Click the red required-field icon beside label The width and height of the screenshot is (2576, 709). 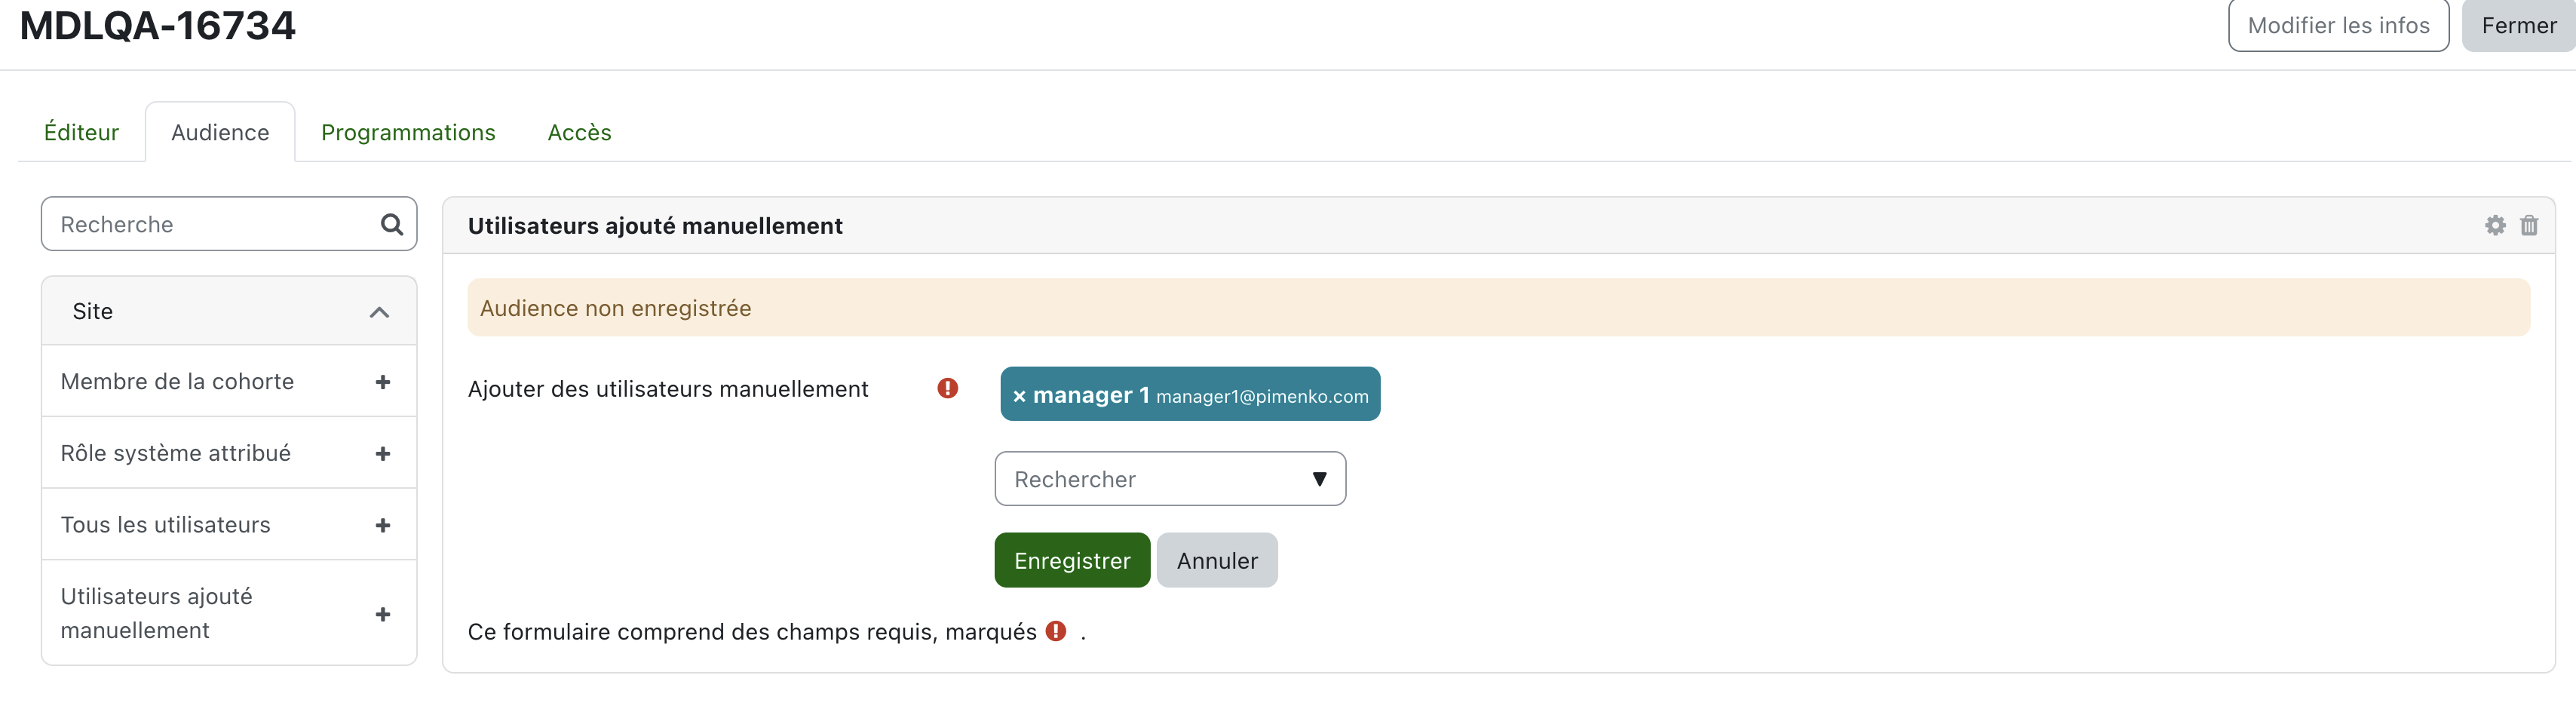[x=947, y=388]
